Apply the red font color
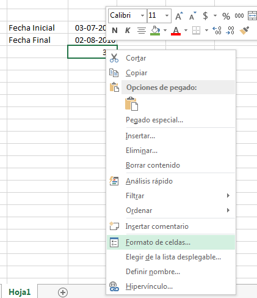 click(x=176, y=31)
